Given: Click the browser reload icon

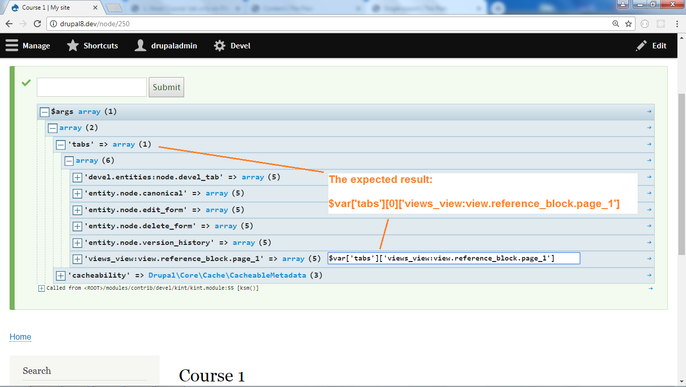Looking at the screenshot, I should point(37,24).
